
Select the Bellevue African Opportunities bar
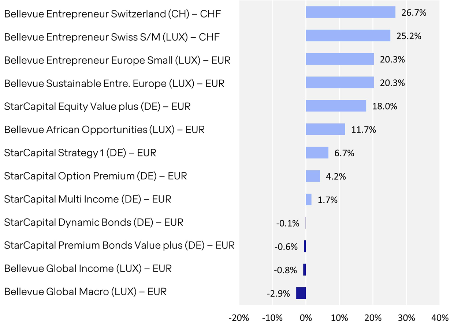point(325,129)
